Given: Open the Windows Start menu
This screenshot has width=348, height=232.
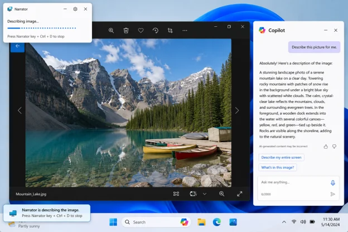Looking at the screenshot, I should 113,222.
